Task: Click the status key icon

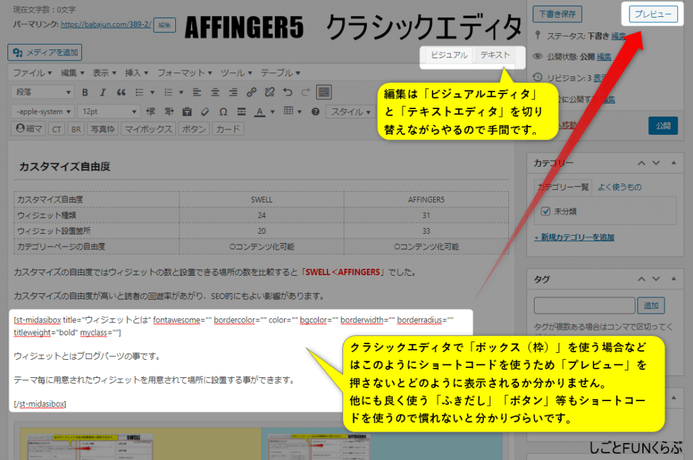Action: point(537,35)
